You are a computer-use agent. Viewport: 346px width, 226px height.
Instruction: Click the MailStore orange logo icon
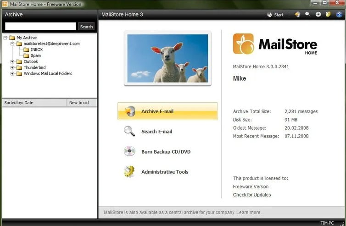[x=243, y=44]
